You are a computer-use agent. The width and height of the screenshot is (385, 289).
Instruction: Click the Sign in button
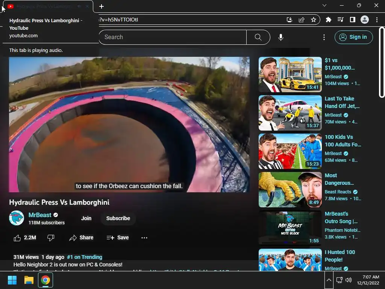point(353,37)
